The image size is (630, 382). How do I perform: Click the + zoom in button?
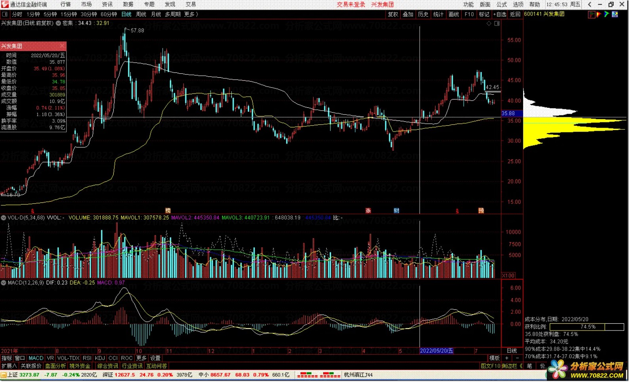coord(507,358)
